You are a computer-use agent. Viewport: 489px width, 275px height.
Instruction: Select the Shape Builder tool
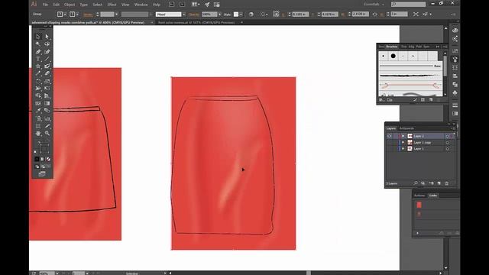pos(38,95)
